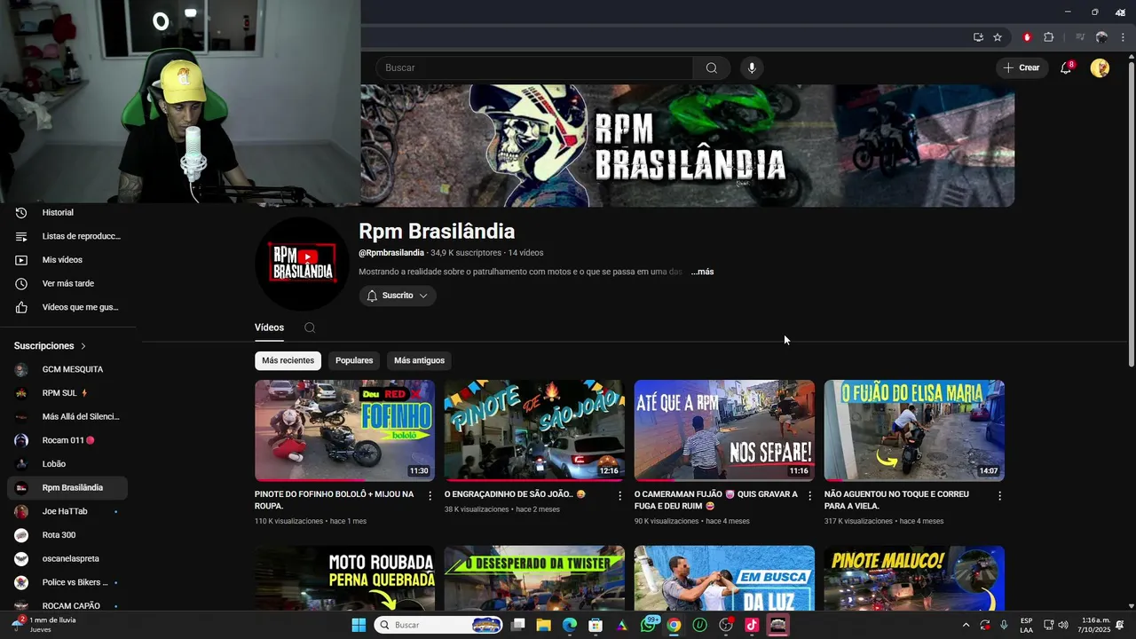This screenshot has width=1136, height=639.
Task: Open Chrome three-dot menu
Action: pyautogui.click(x=1123, y=37)
